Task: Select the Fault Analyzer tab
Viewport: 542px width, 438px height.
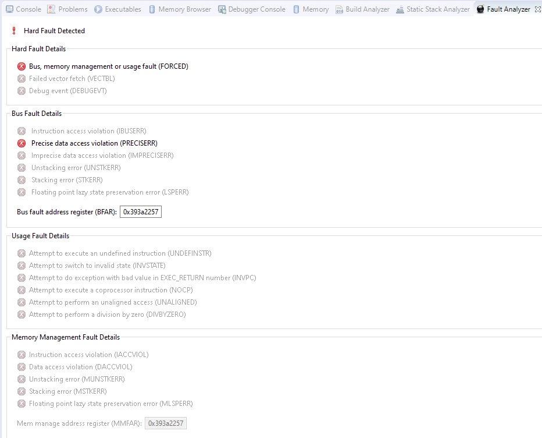Action: tap(504, 9)
